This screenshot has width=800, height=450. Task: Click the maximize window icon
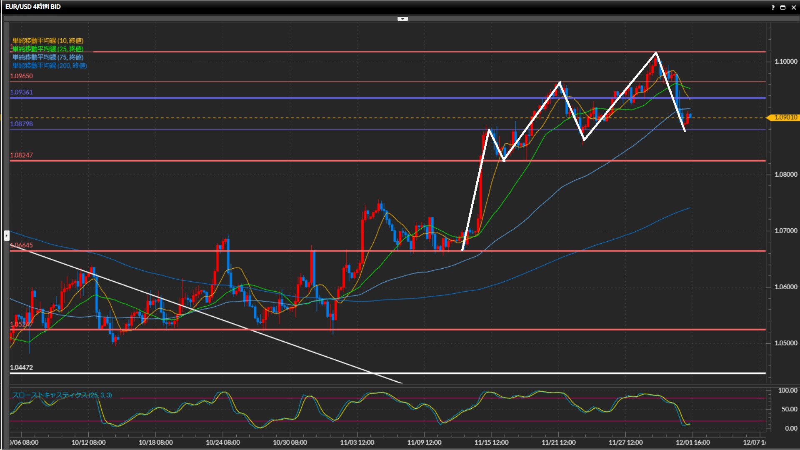click(x=783, y=7)
